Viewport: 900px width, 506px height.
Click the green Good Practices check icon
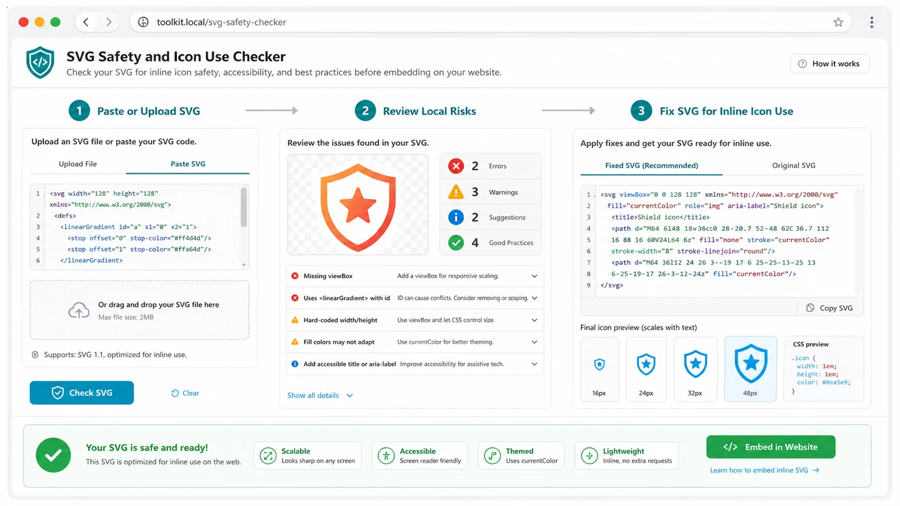[x=456, y=242]
